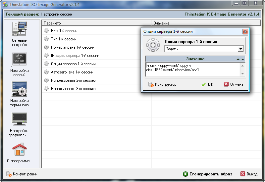This screenshot has width=265, height=182.
Task: Sort by the Параметр column header
Action: [96, 23]
